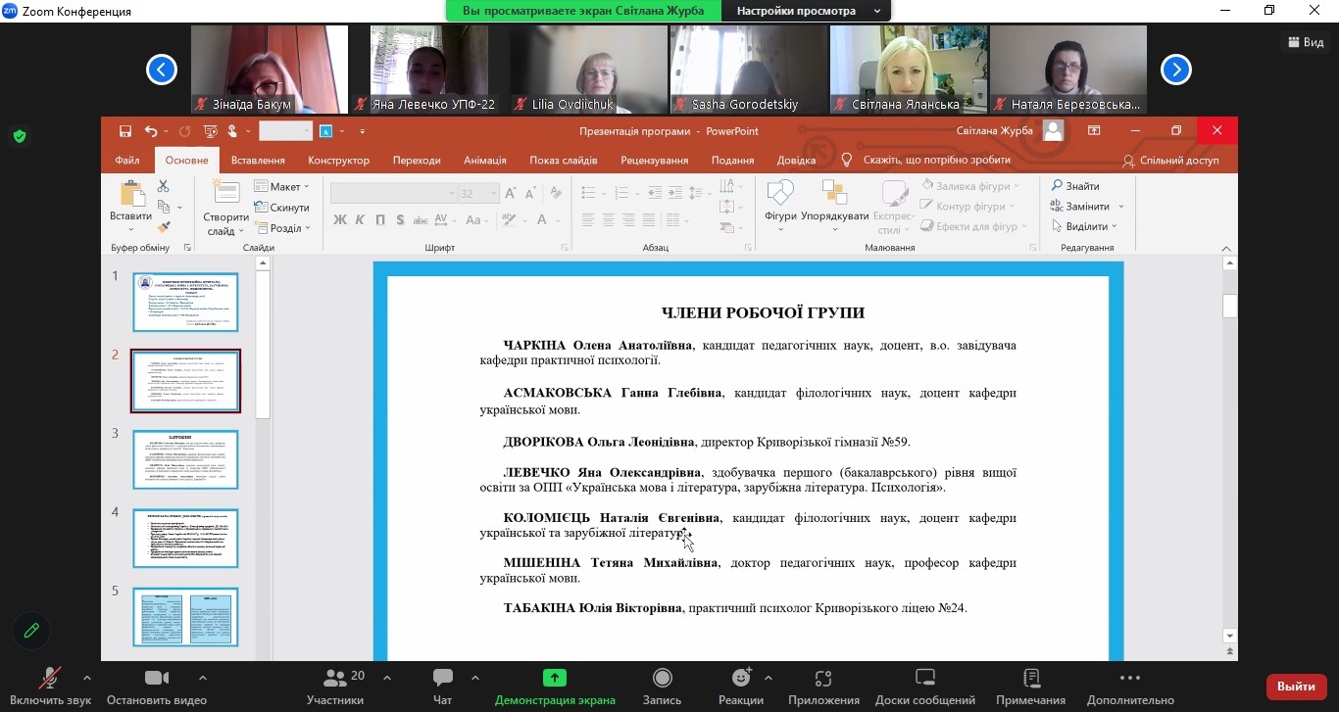Screen dimensions: 1339x712
Task: Start Zoom Запись recording
Action: coord(663,687)
